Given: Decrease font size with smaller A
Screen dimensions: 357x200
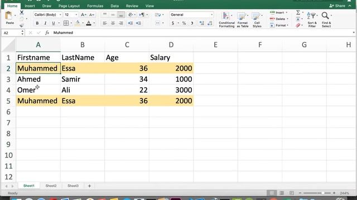Looking at the screenshot, I should click(x=91, y=15).
